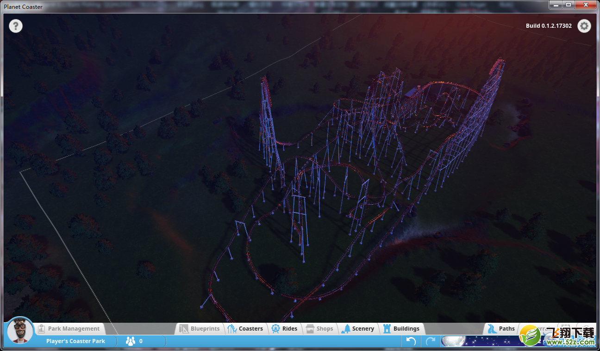Screen dimensions: 600x351
Task: Open the Shops tab
Action: [x=319, y=329]
